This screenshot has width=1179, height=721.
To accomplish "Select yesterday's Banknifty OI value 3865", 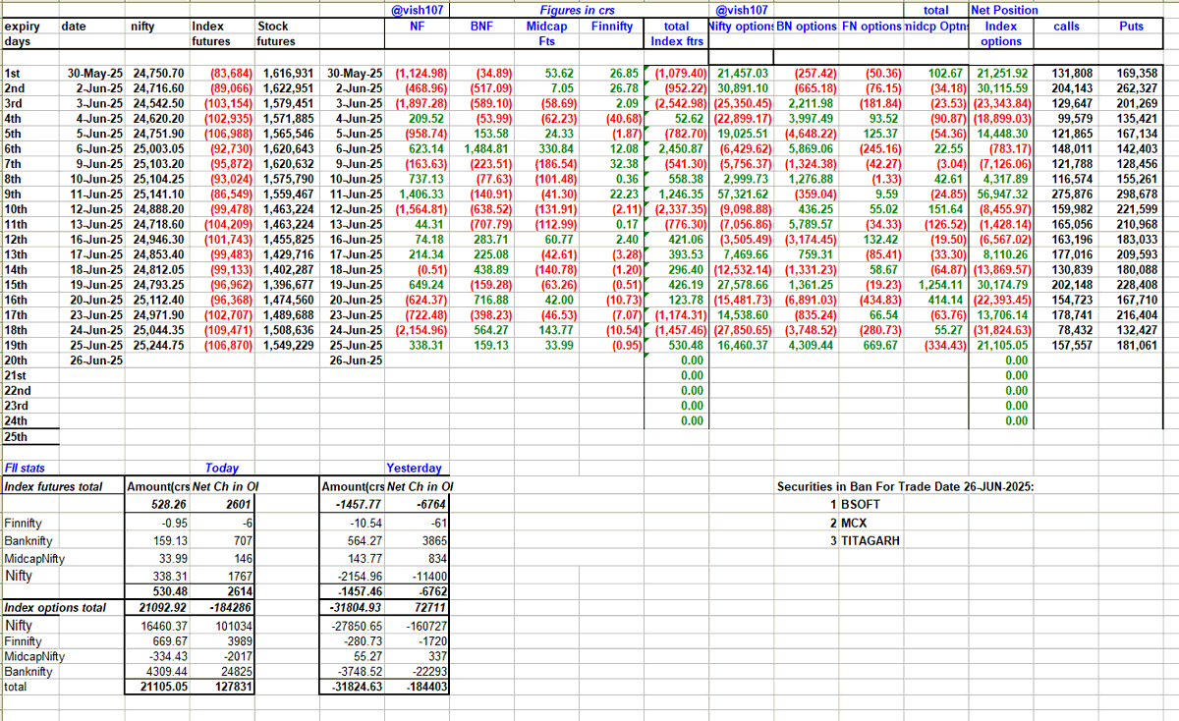I will (434, 539).
